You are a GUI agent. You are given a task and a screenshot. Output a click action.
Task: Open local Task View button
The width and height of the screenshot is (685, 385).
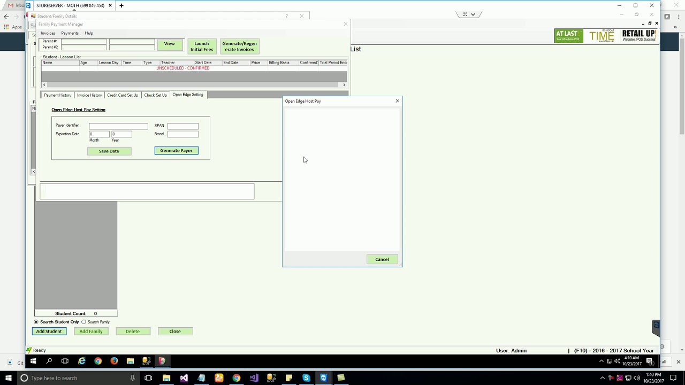coord(148,378)
